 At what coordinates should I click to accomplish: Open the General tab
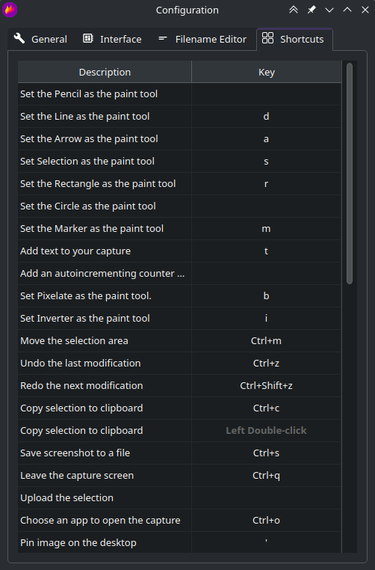(40, 39)
